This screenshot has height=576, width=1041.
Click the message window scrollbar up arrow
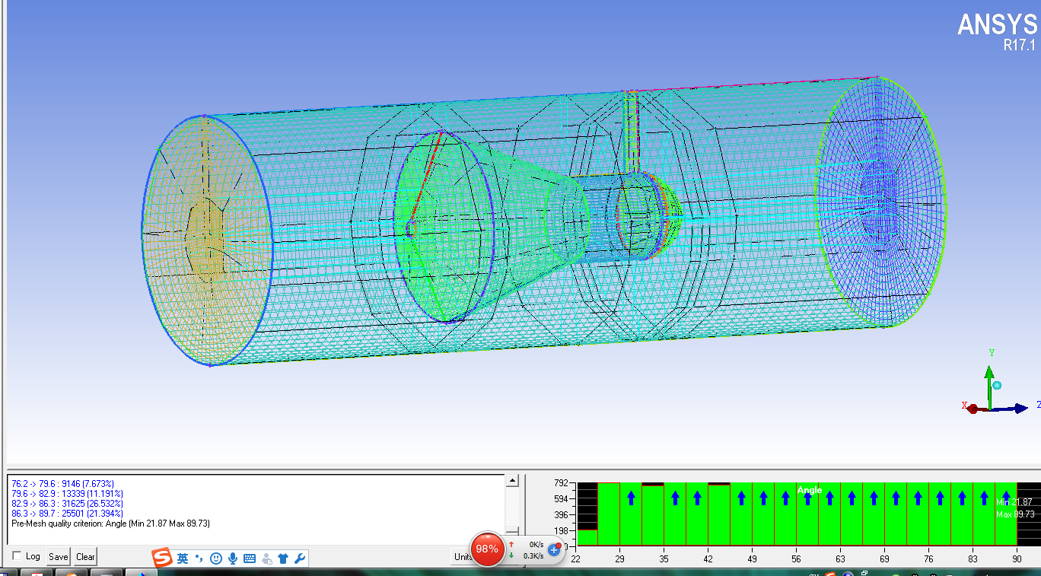coord(513,482)
